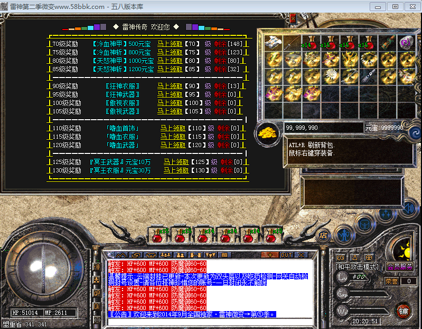Click the 元宝:9999990 balance text
The image size is (422, 329).
pyautogui.click(x=384, y=128)
